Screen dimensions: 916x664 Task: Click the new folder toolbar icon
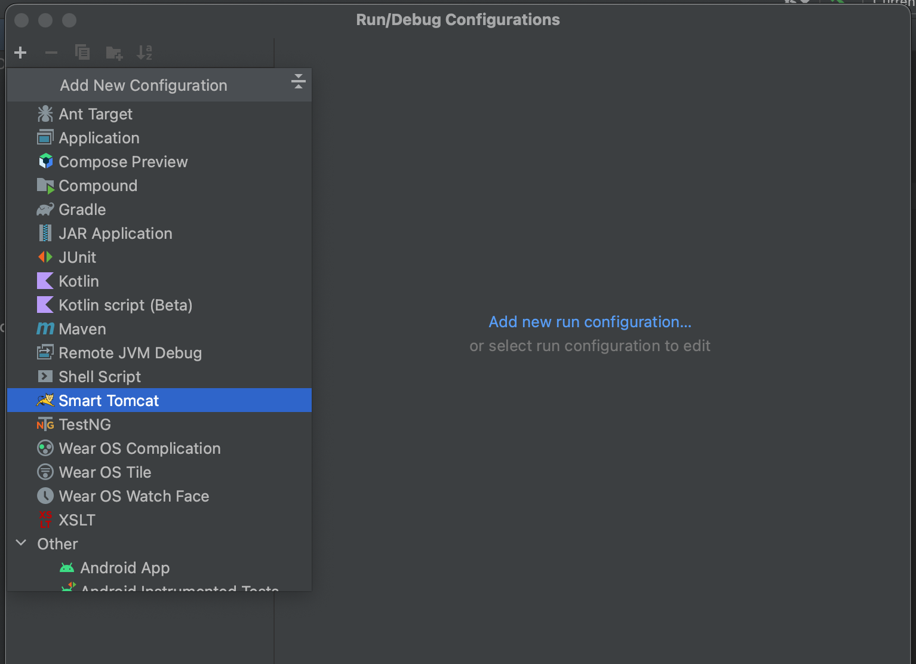click(114, 53)
